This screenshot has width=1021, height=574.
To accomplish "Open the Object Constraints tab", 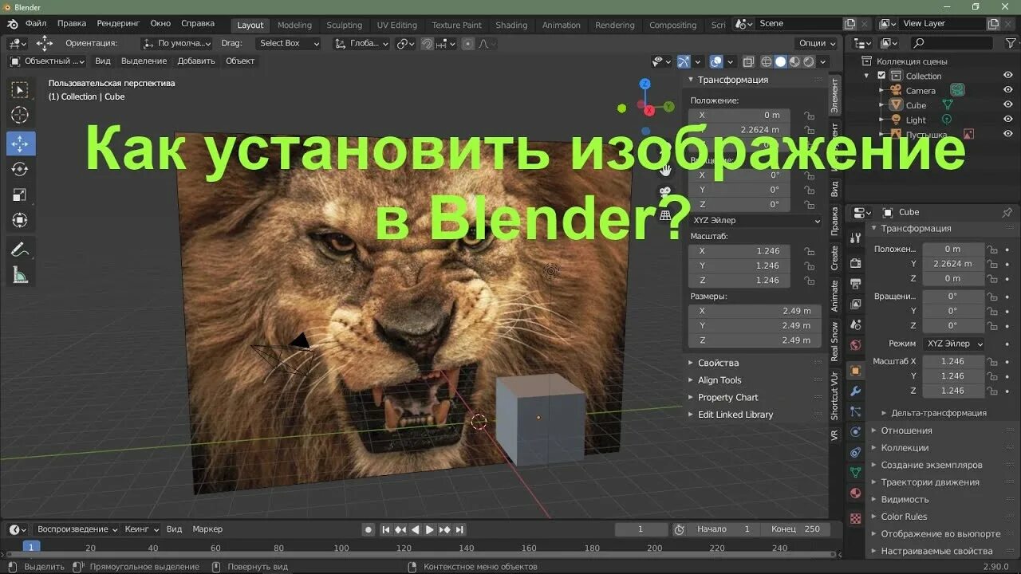I will point(855,452).
